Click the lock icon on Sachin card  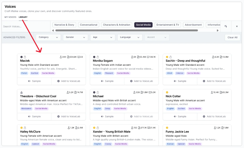coord(170,57)
